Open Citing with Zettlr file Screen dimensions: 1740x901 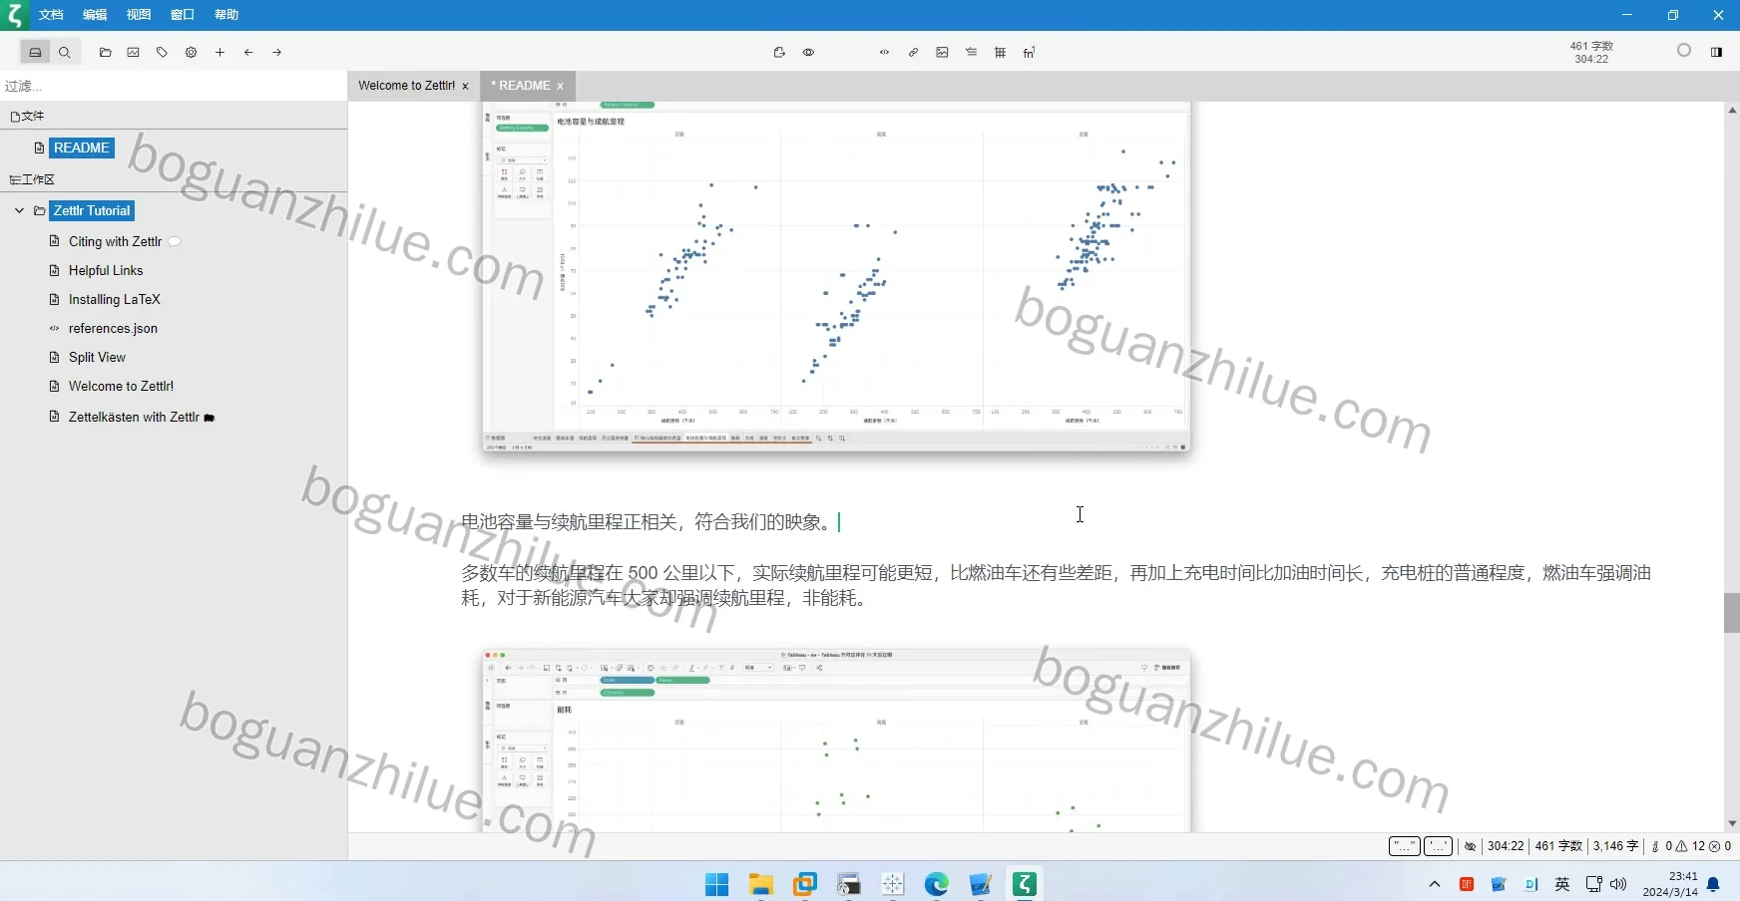115,241
